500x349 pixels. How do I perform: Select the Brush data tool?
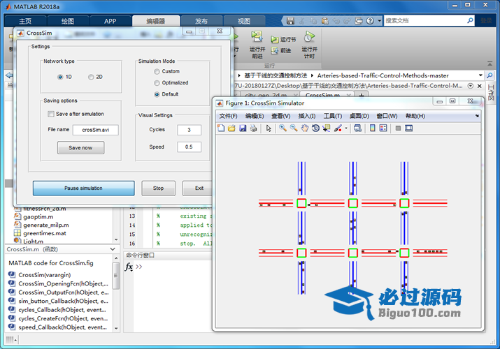point(338,128)
